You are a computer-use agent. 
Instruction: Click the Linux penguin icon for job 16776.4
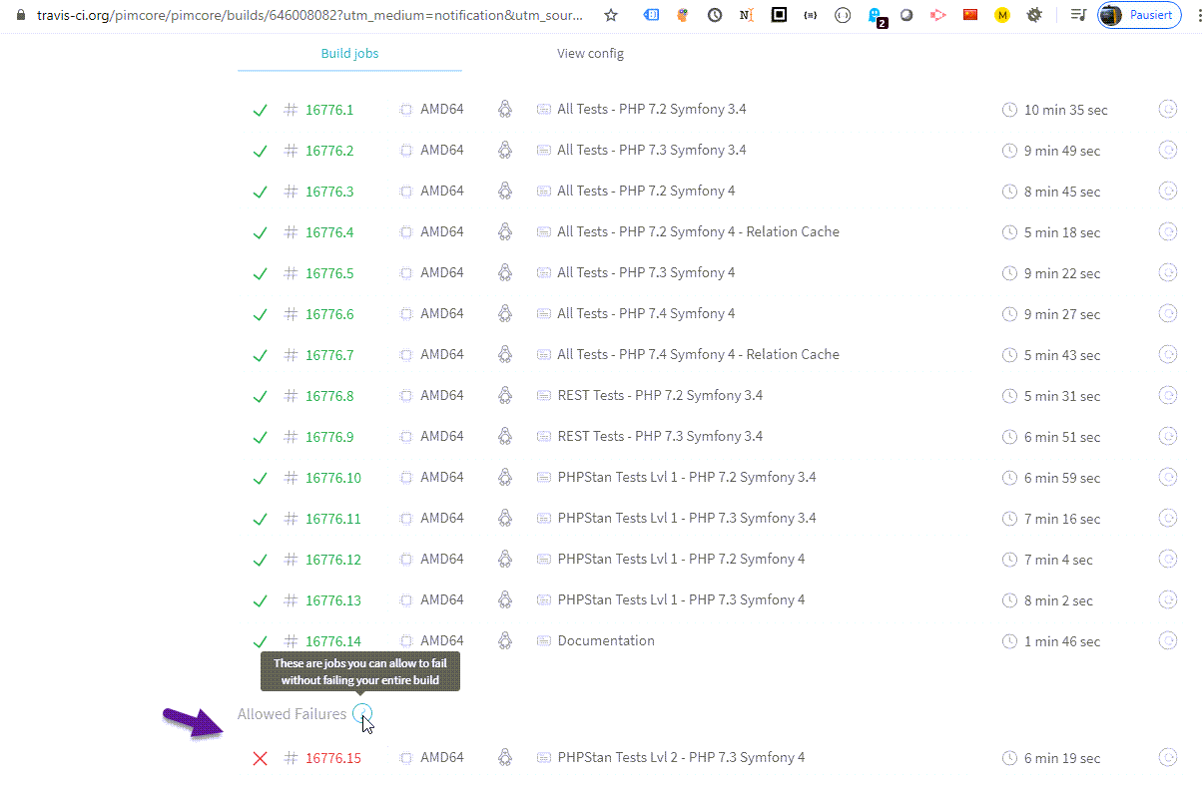coord(505,231)
